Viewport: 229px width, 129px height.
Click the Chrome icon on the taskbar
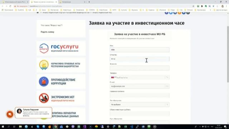point(55,126)
